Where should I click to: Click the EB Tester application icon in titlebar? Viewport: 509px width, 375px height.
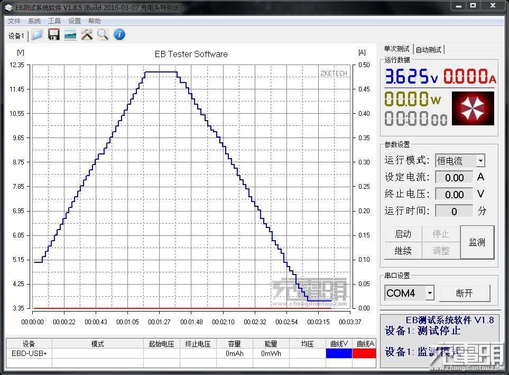click(x=8, y=7)
